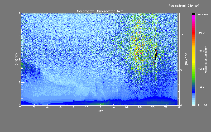The height and width of the screenshot is (132, 211).
Task: Click the '60.0' colorbar value
Action: [202, 87]
